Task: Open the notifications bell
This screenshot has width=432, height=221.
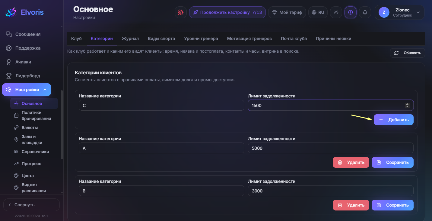Action: tap(365, 12)
